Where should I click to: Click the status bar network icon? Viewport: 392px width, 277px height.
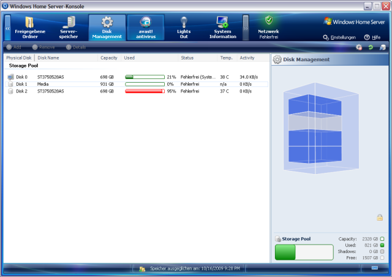click(375, 268)
